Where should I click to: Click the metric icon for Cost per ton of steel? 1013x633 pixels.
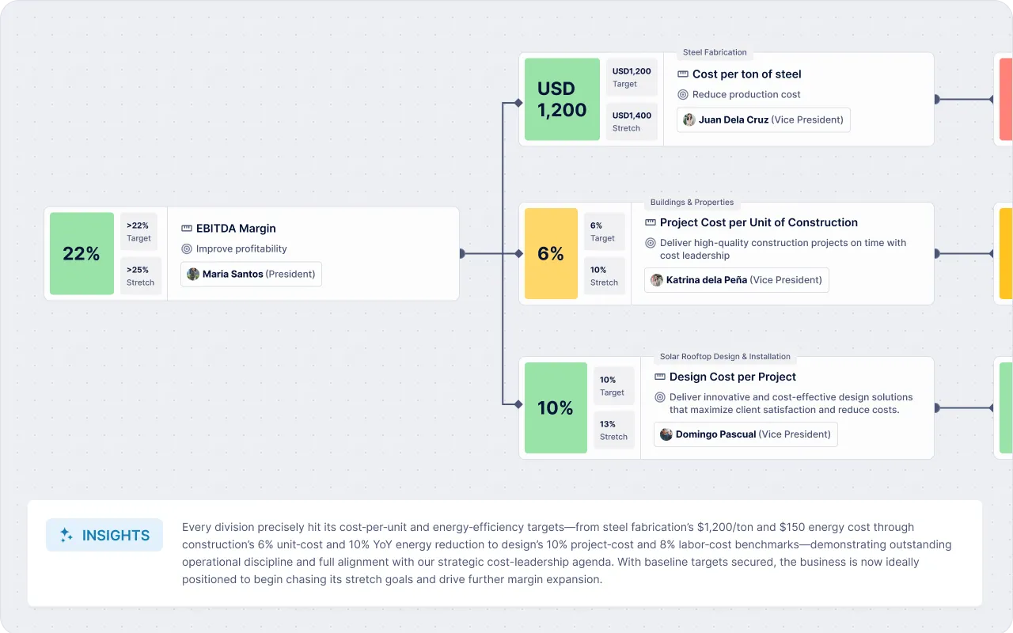click(683, 74)
